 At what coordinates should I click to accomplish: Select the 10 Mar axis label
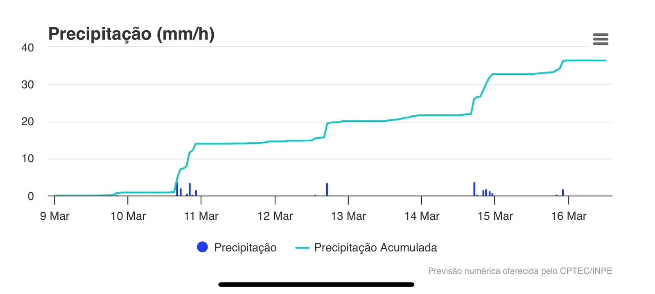[128, 216]
